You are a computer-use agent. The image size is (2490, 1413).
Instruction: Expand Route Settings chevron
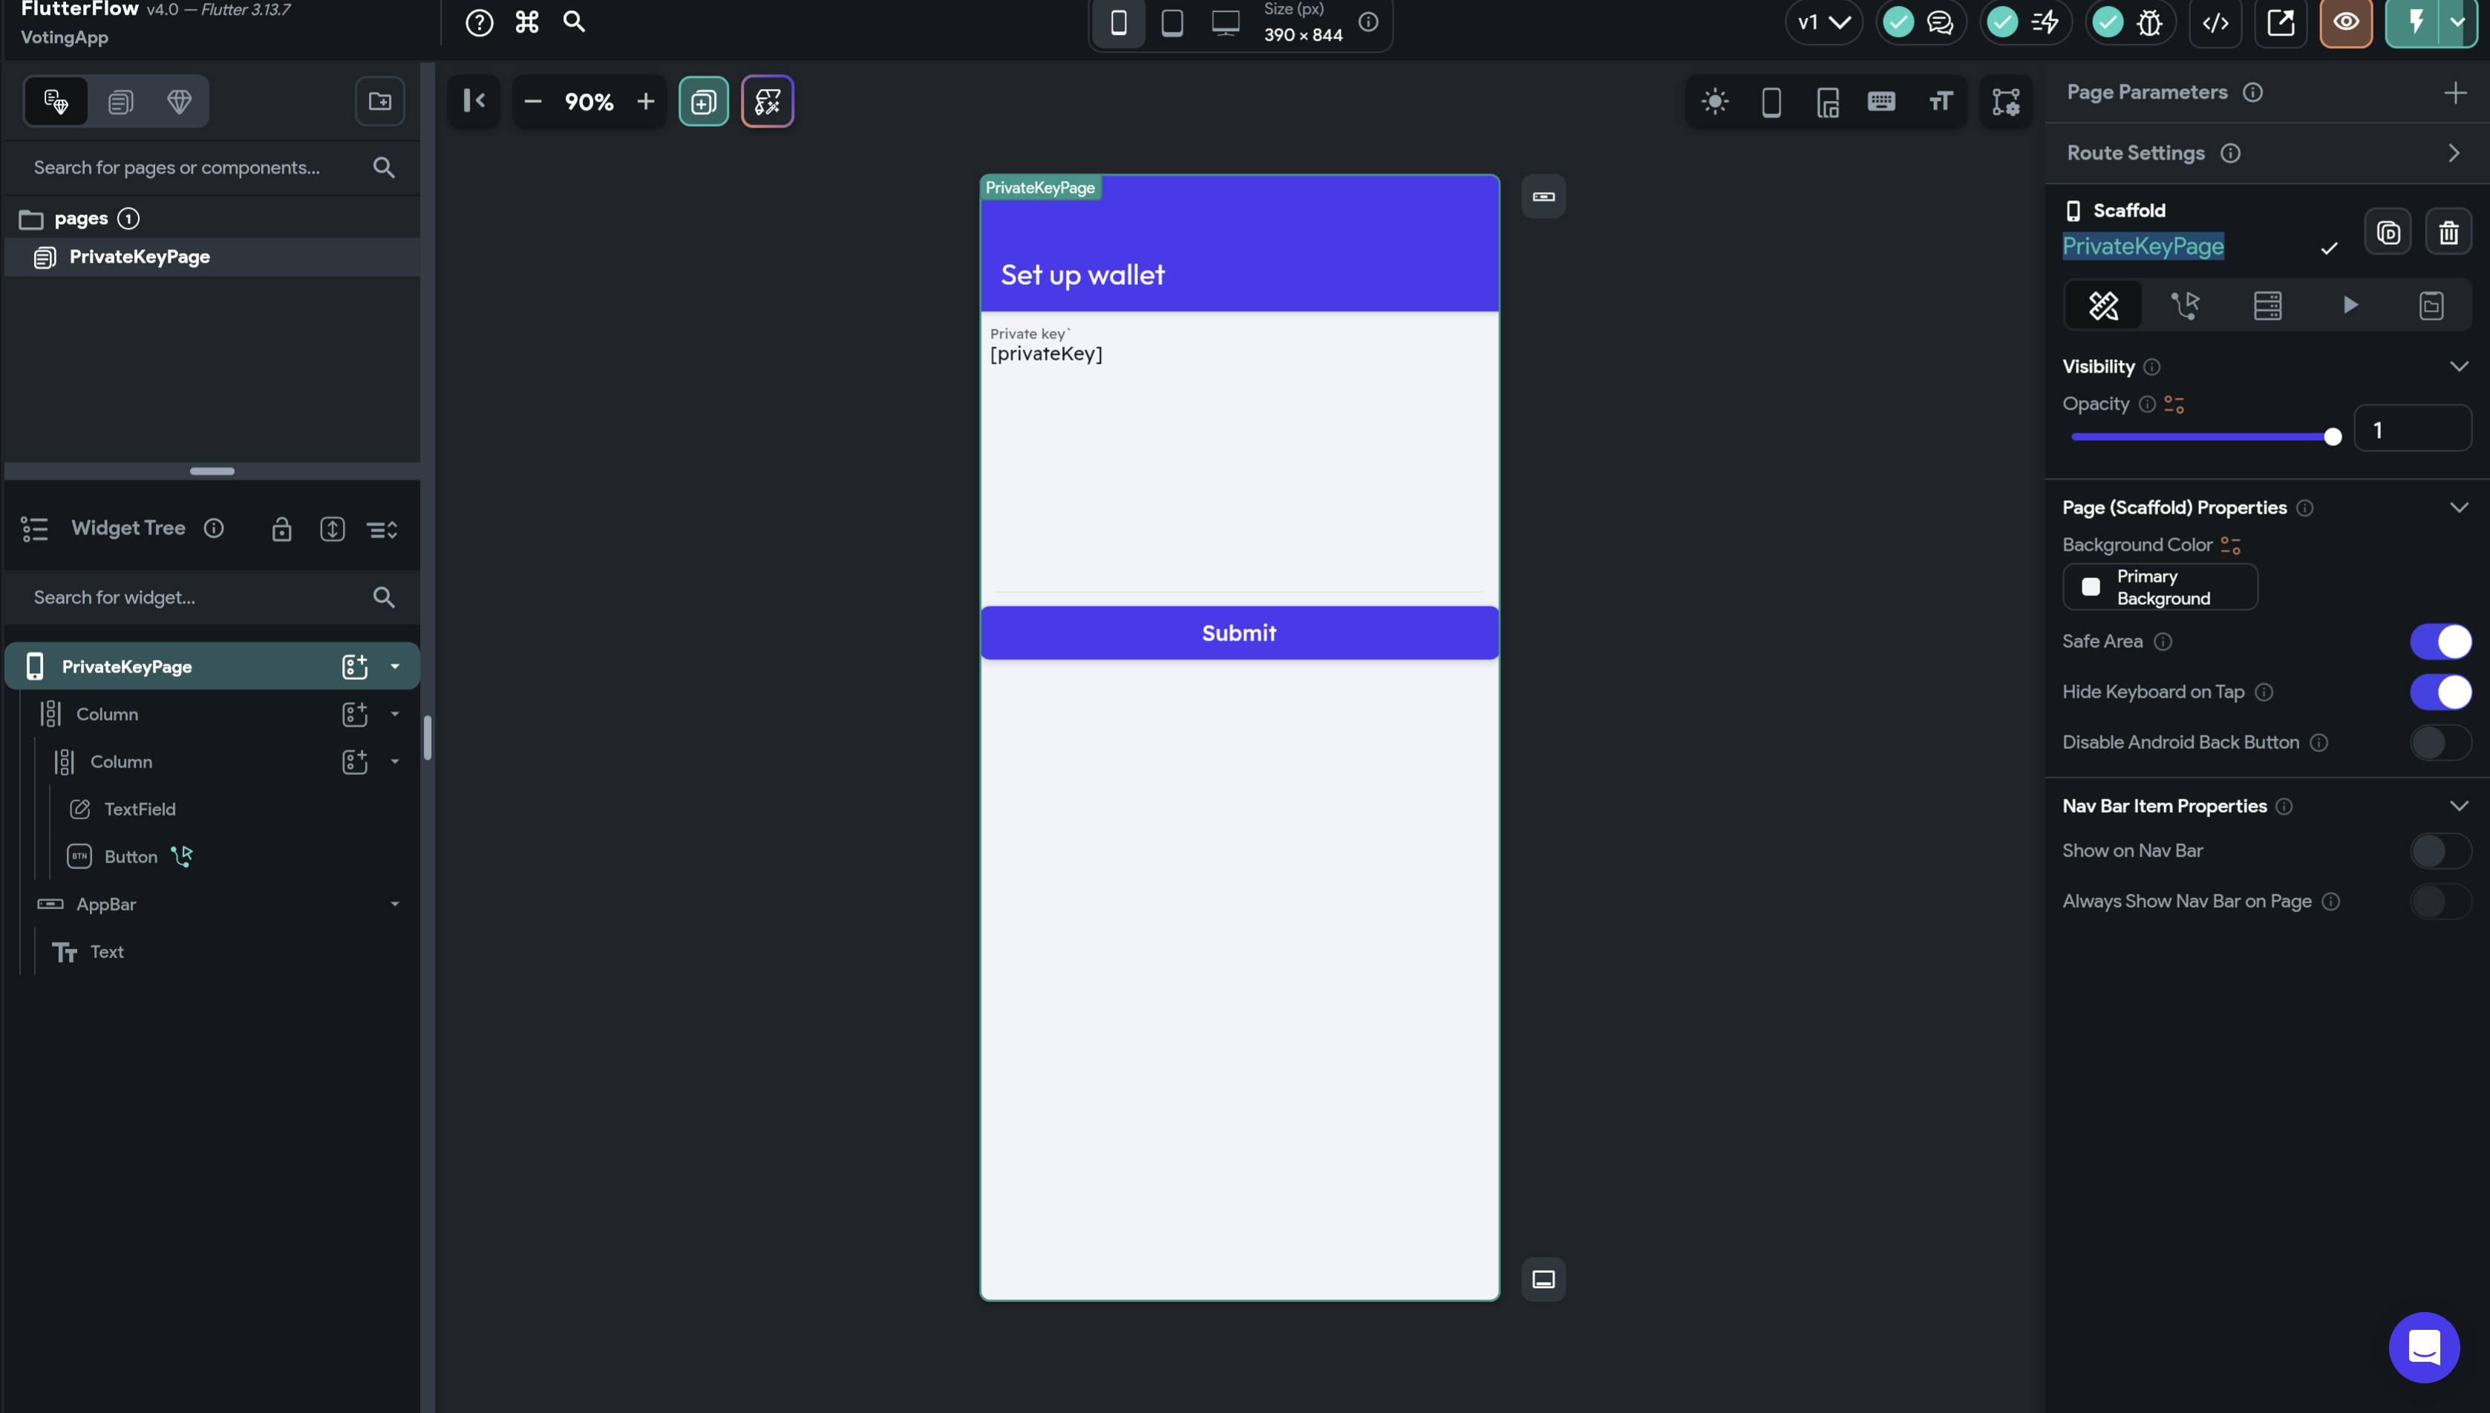click(2455, 154)
